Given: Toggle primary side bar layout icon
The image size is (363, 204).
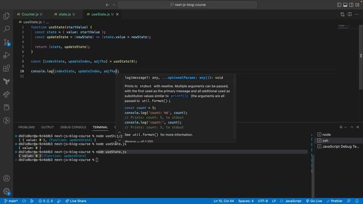Looking at the screenshot, I should [x=339, y=5].
